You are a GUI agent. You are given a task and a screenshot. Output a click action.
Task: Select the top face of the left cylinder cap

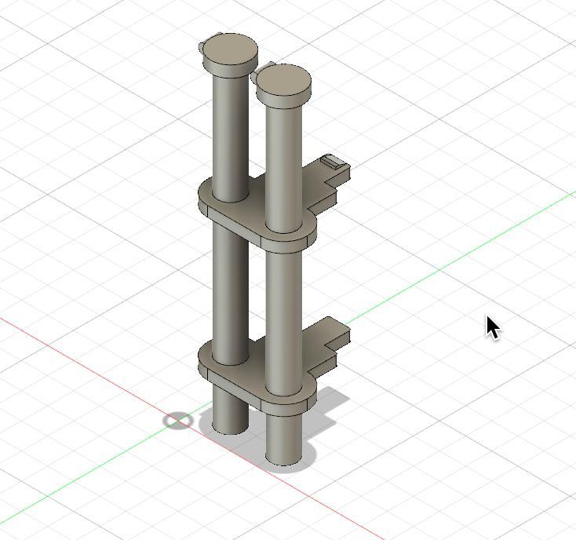click(230, 49)
